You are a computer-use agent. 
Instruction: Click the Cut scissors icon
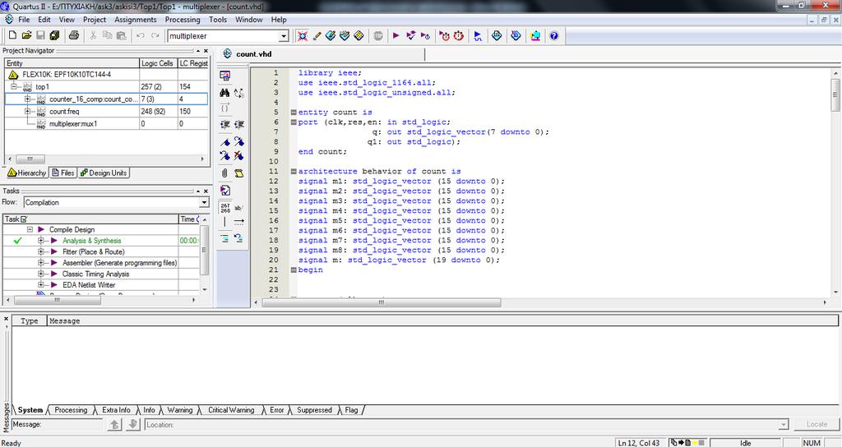pos(93,35)
